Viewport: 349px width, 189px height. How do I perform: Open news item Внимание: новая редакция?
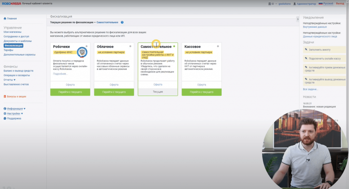coord(319,107)
